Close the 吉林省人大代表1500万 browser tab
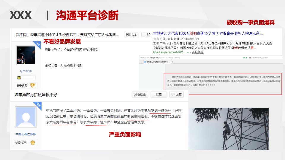 170,62
